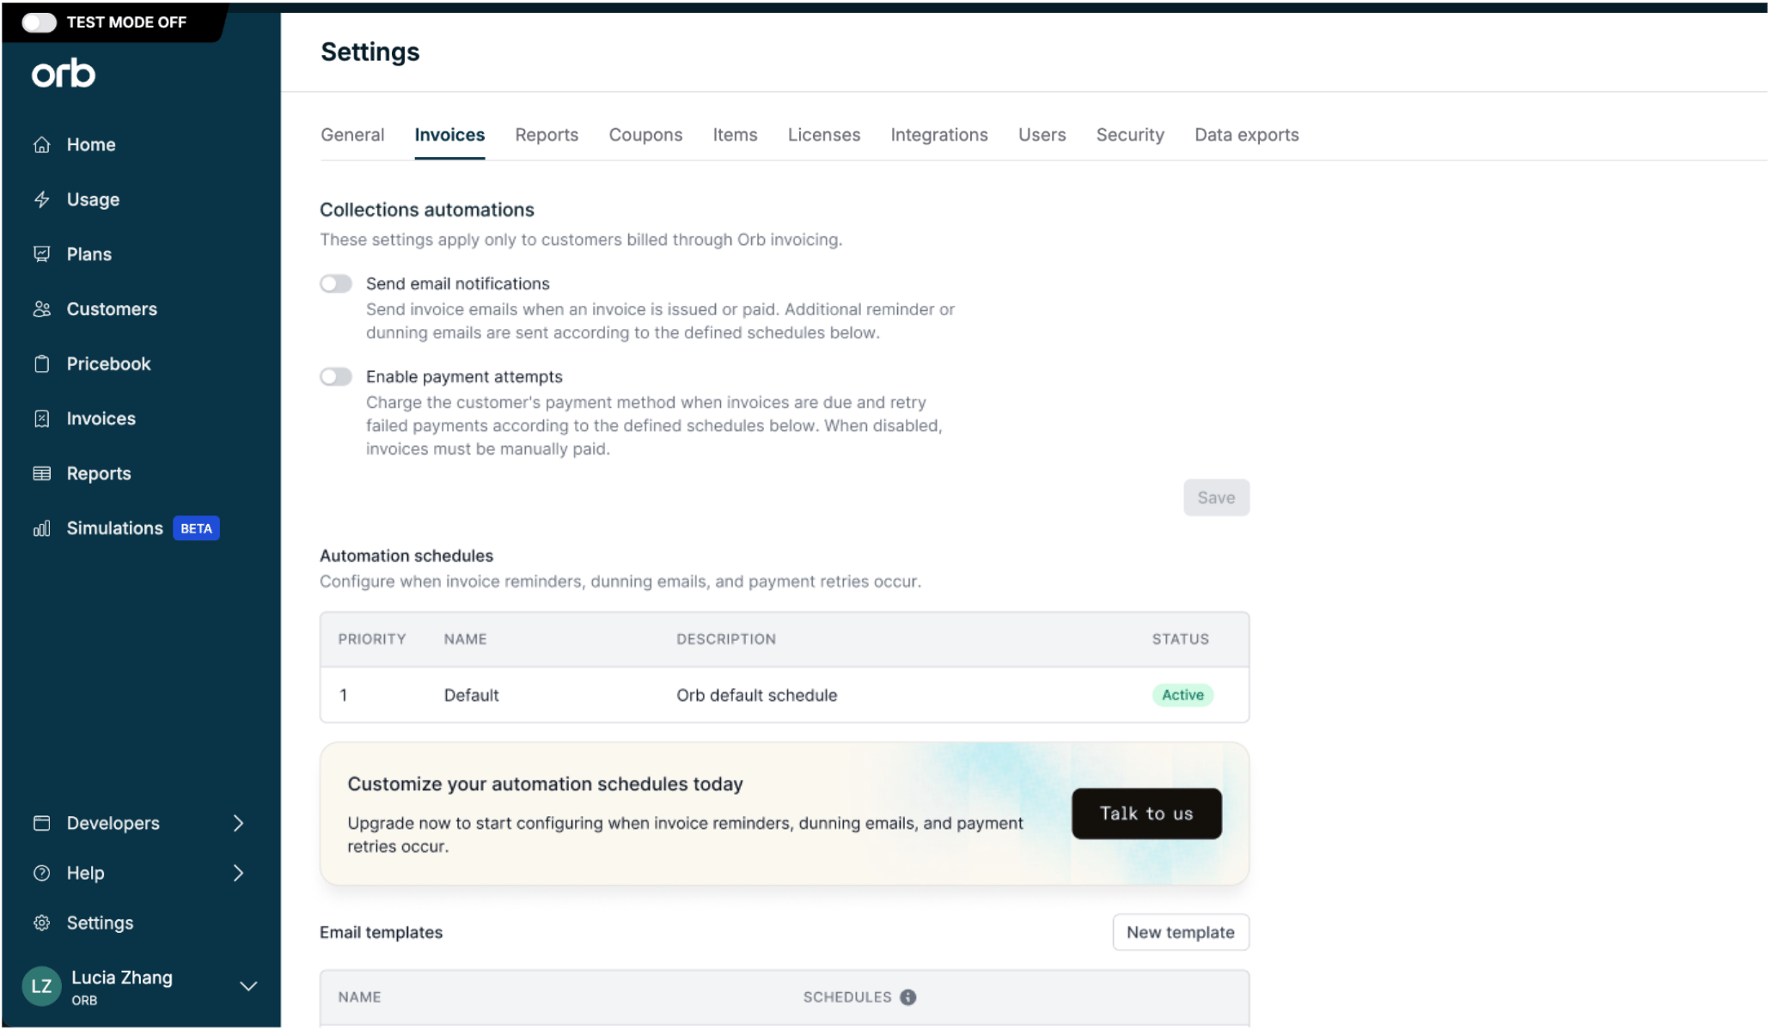This screenshot has height=1030, width=1772.
Task: Open the Reports settings tab
Action: 547,136
